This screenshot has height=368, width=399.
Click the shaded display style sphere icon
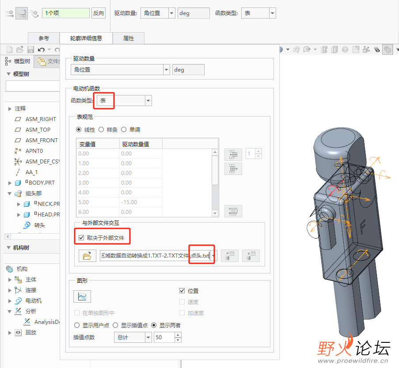pyautogui.click(x=345, y=49)
